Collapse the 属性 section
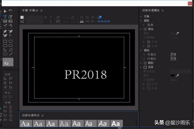Screen dimensions: 194x129 (x=141, y=21)
